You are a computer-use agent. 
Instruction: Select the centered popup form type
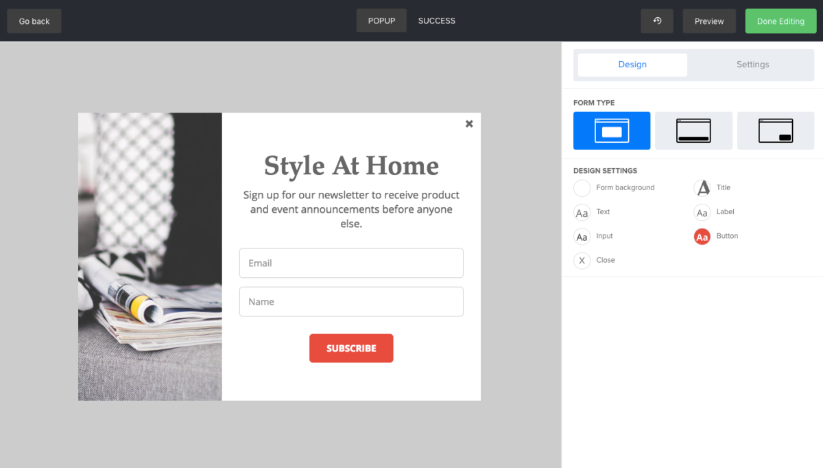point(611,130)
